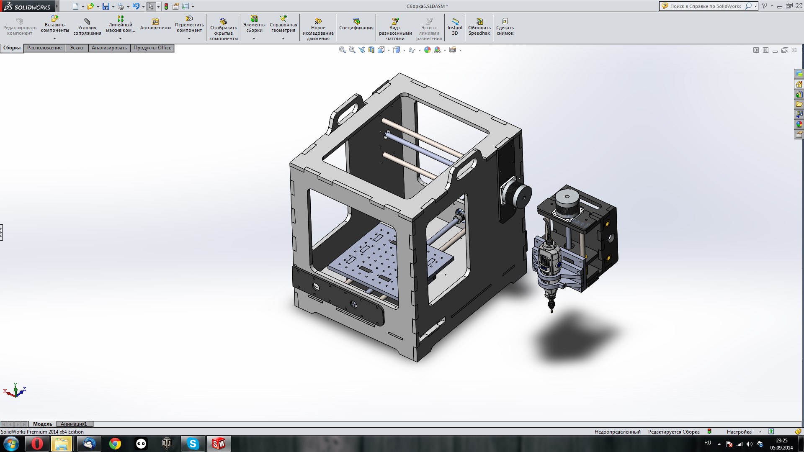Open Edit Appearance color ball

[x=427, y=50]
